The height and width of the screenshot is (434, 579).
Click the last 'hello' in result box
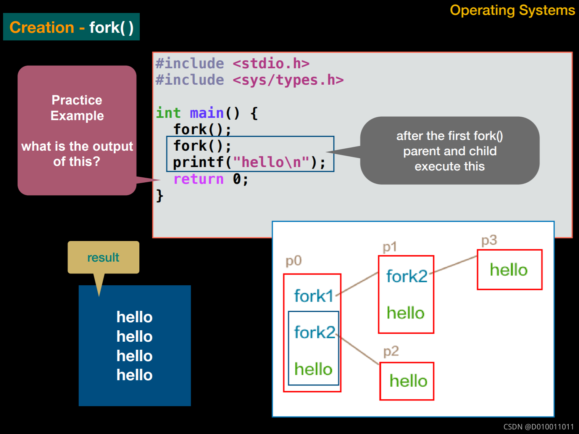[x=134, y=375]
